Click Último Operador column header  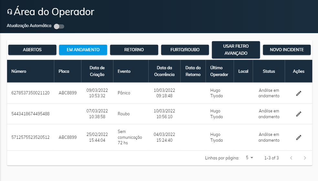click(x=219, y=71)
